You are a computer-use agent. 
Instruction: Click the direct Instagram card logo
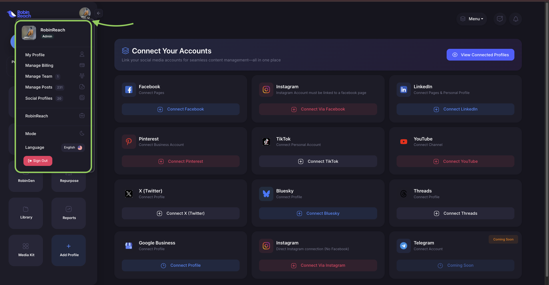pos(266,246)
